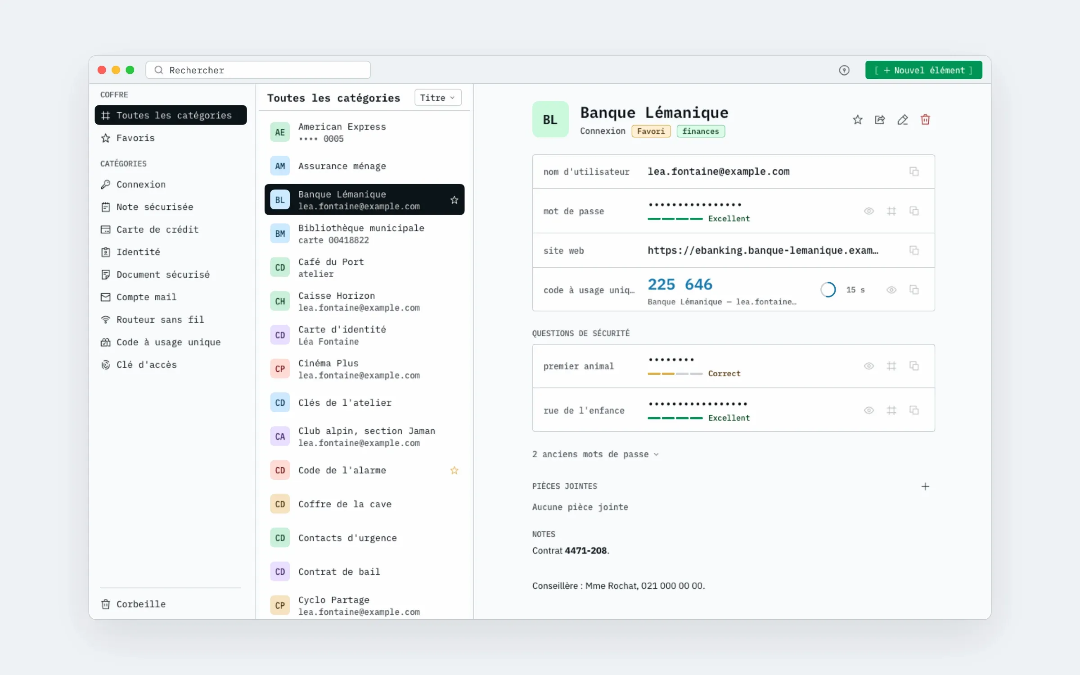Open the Titre sort dropdown
Viewport: 1080px width, 675px height.
(437, 98)
